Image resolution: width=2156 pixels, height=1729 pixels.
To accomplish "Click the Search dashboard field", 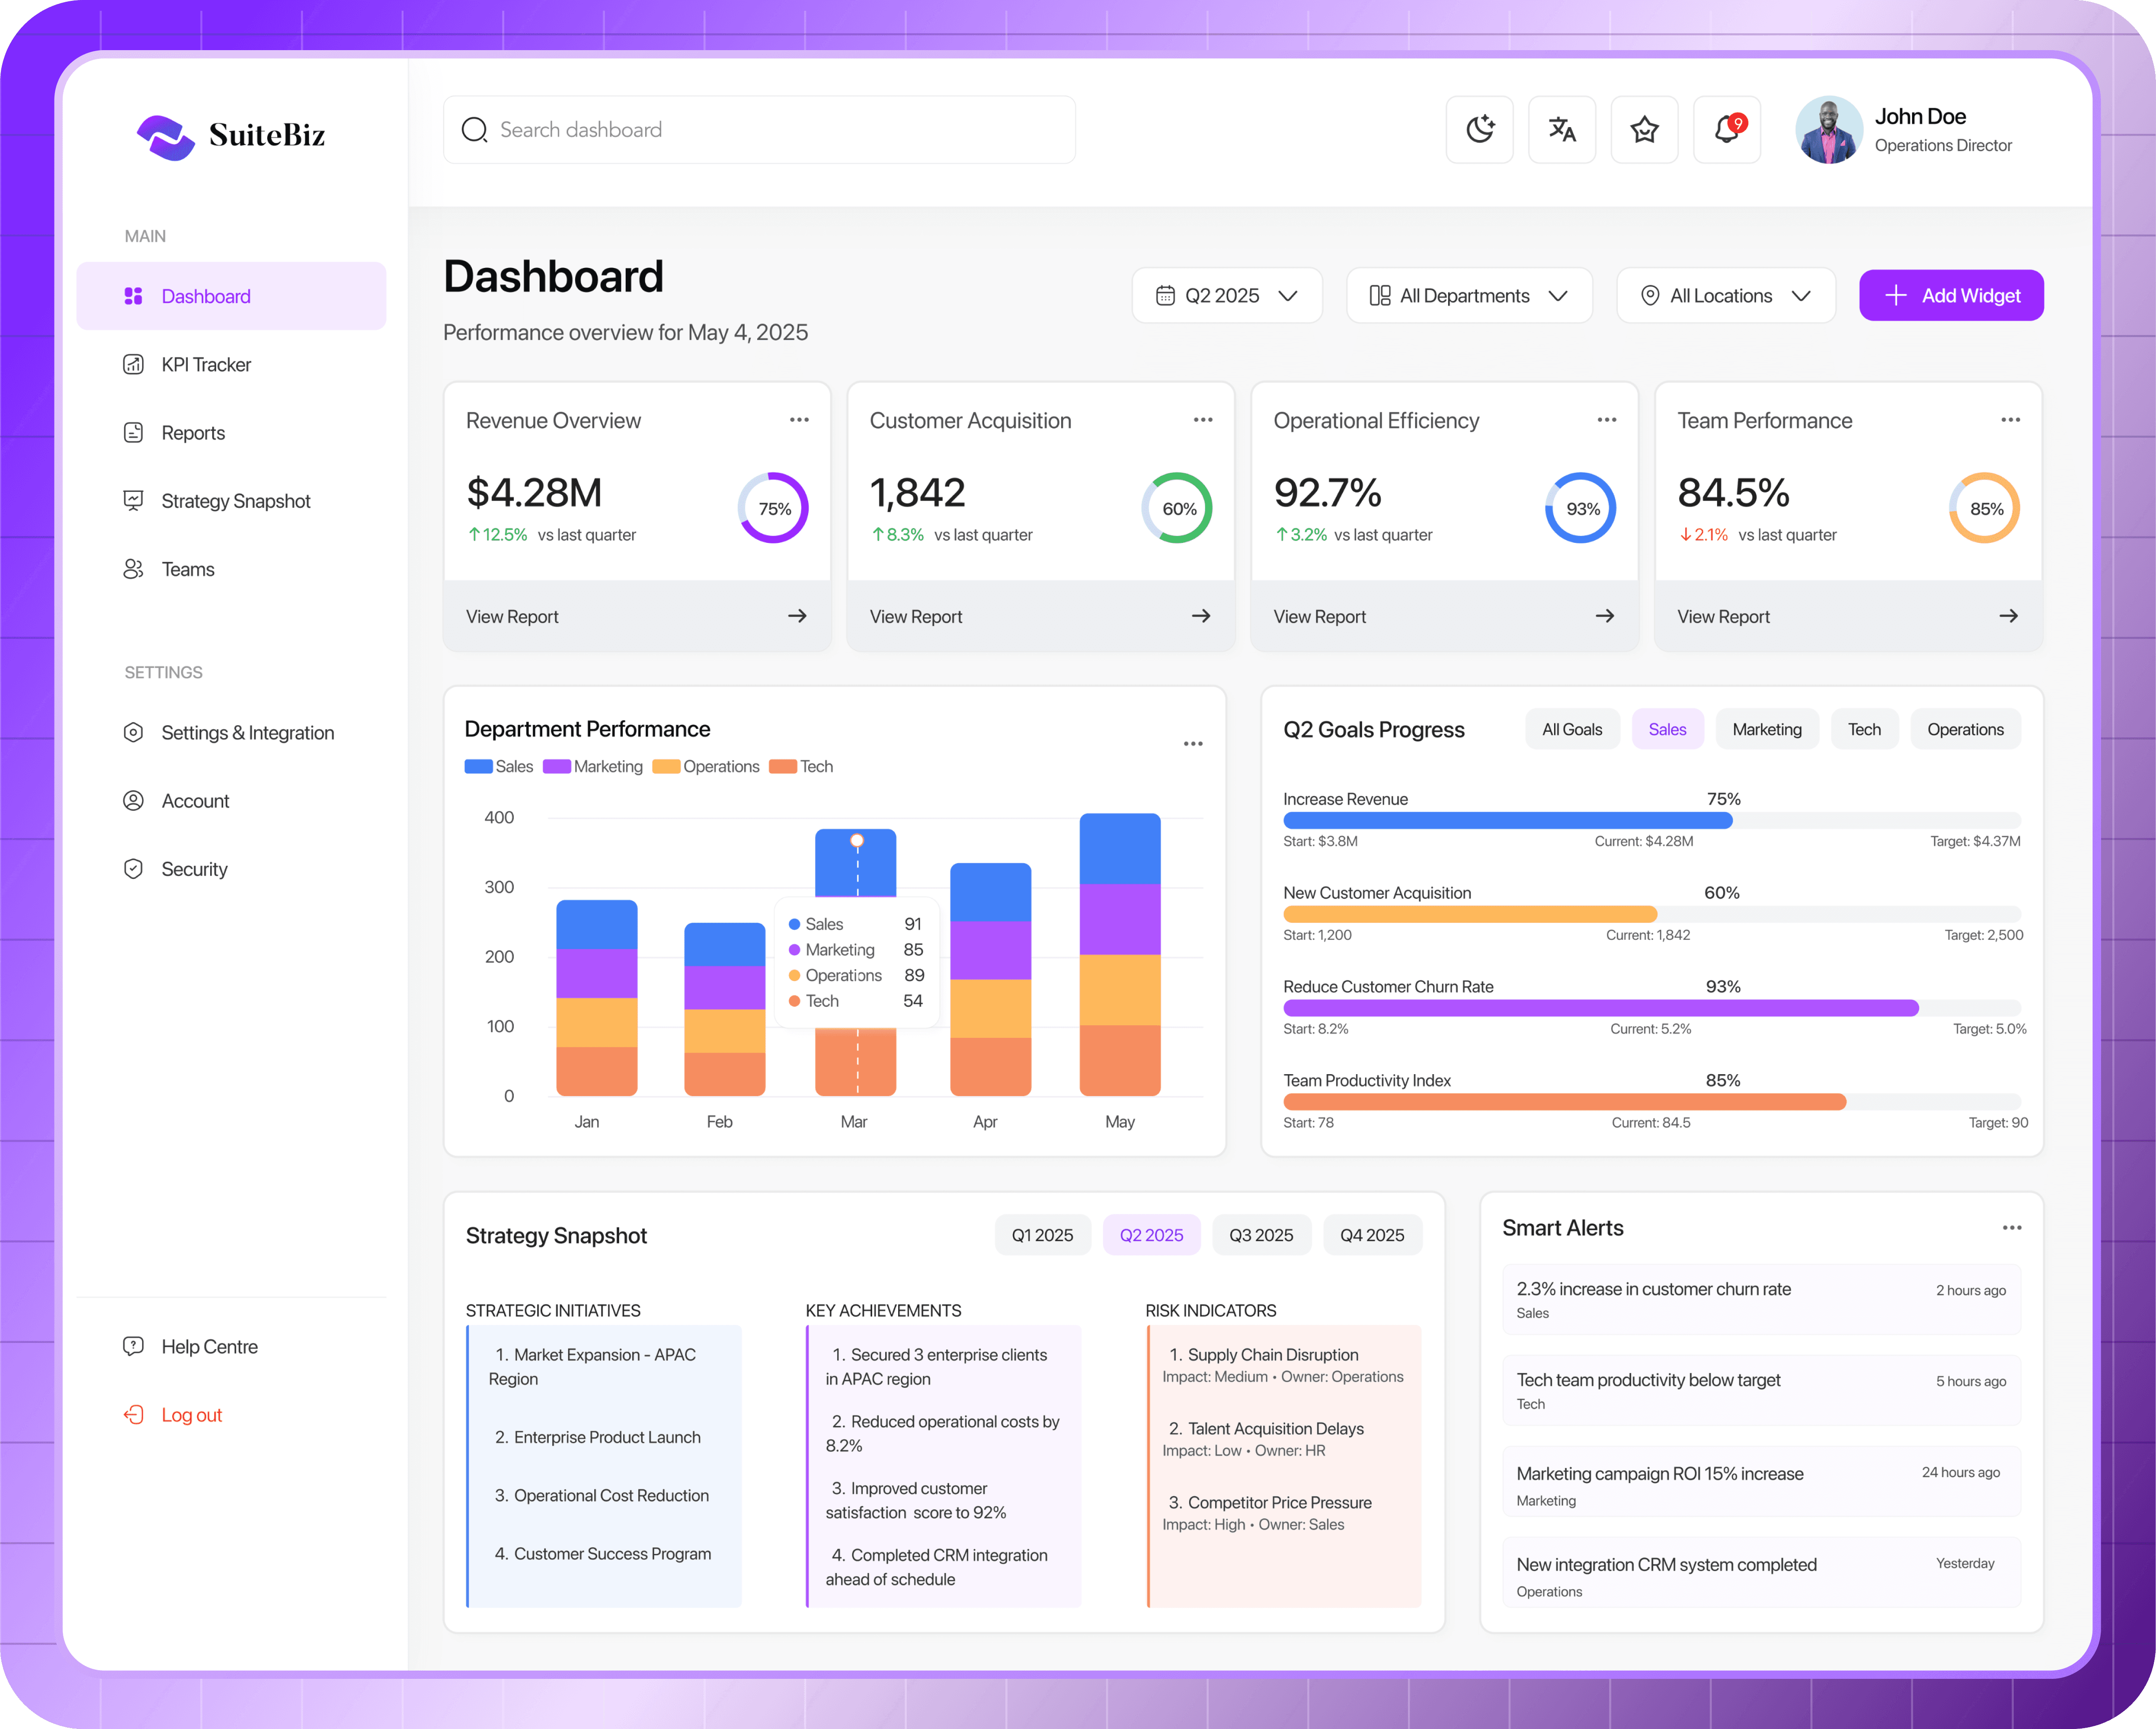I will point(760,130).
